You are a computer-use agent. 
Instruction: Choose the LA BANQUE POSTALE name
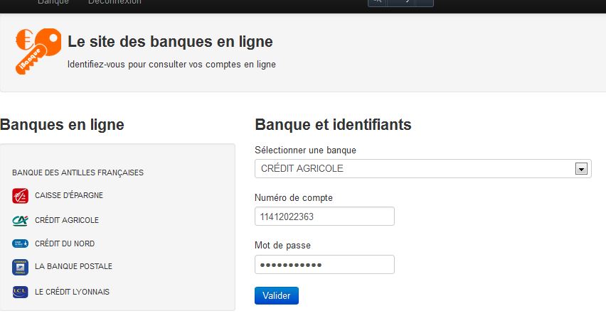pyautogui.click(x=73, y=266)
